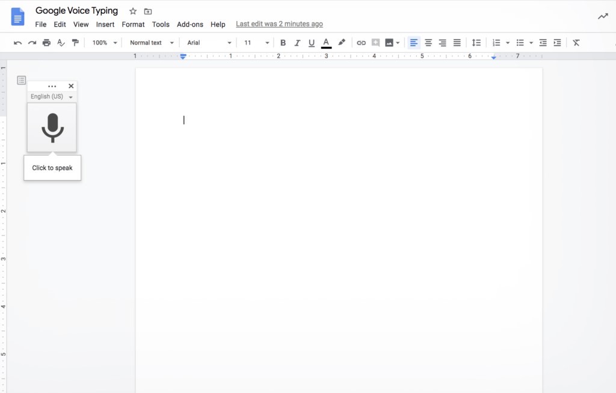Screen dimensions: 616x393
Task: Click the Undo icon
Action: (x=17, y=43)
